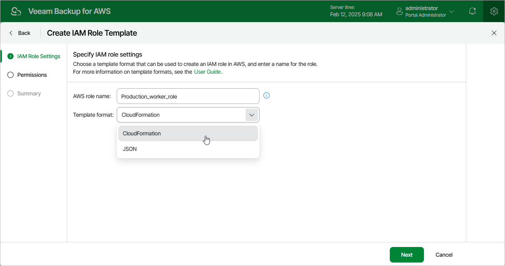
Task: Go to the Permissions wizard step
Action: tap(27, 75)
